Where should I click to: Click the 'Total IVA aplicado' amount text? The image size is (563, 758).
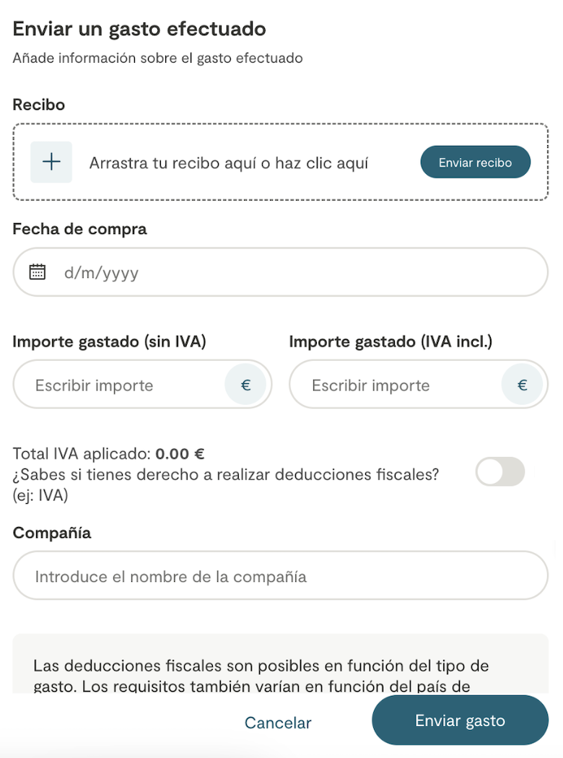click(108, 454)
